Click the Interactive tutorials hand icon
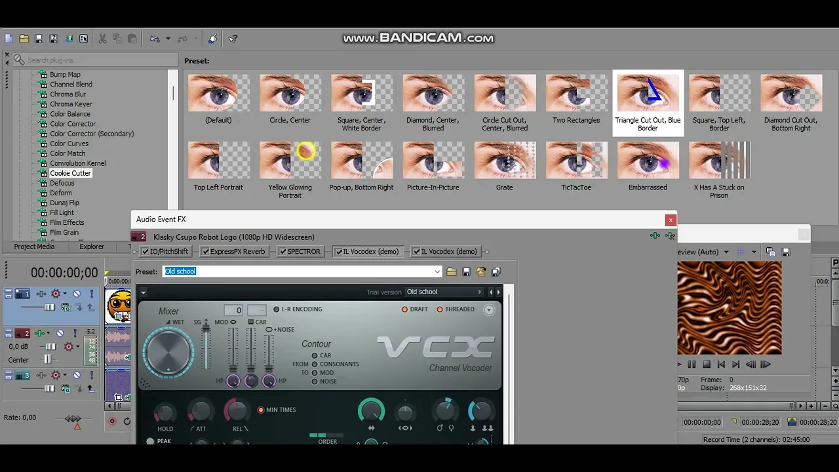Viewport: 839px width, 472px height. click(212, 39)
